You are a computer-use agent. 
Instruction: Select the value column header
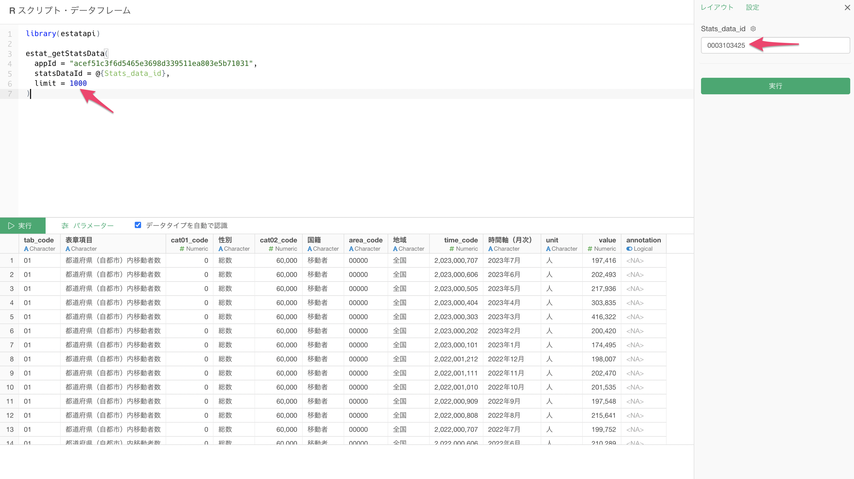click(601, 244)
